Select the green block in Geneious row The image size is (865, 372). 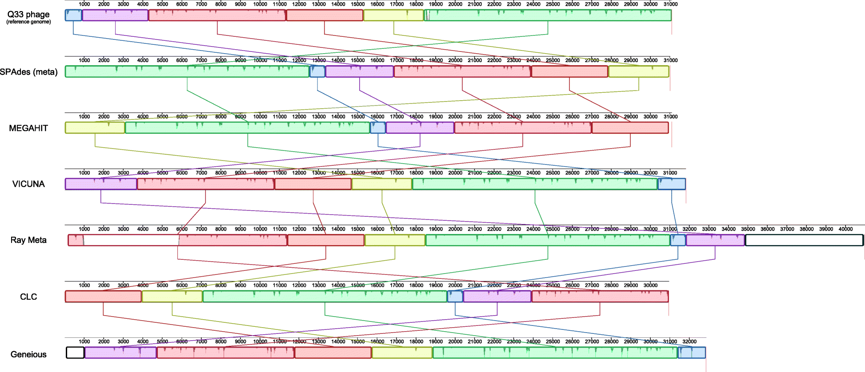click(x=555, y=353)
